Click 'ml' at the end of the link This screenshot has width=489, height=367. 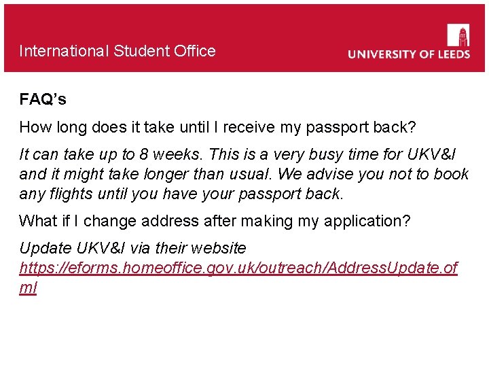(x=28, y=287)
